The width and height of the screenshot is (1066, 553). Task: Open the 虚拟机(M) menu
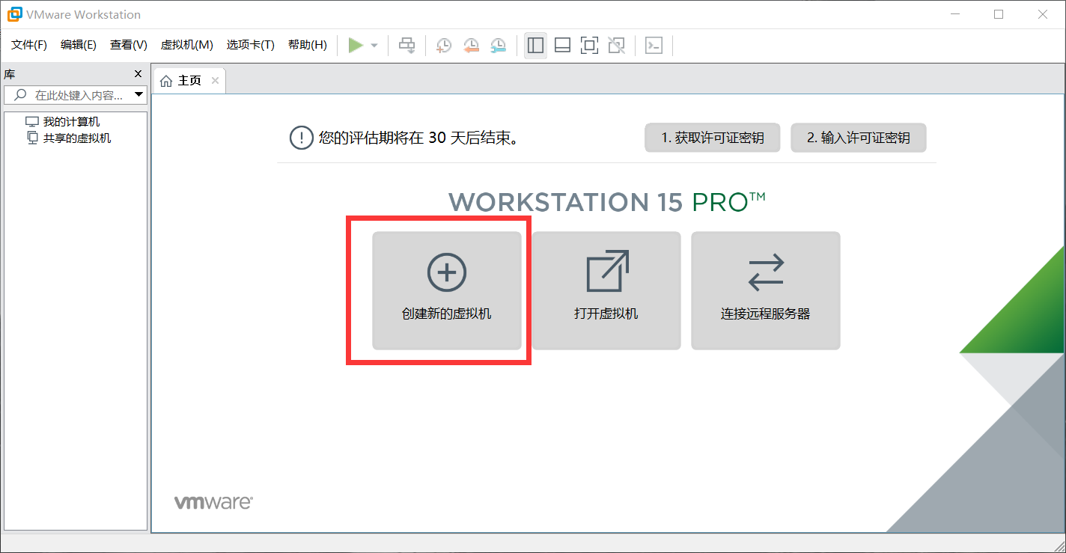pyautogui.click(x=187, y=45)
